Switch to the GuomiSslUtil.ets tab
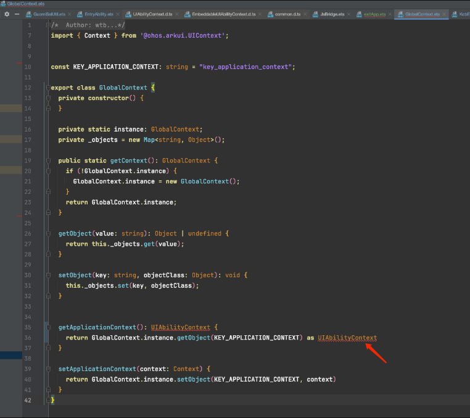470x418 pixels. 49,14
